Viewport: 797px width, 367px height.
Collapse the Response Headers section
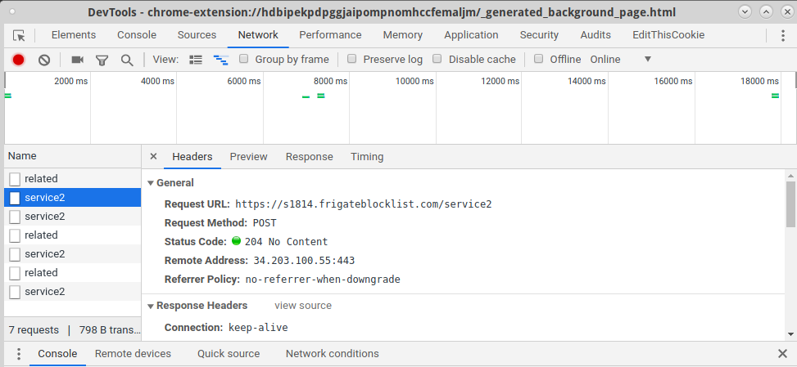(151, 306)
